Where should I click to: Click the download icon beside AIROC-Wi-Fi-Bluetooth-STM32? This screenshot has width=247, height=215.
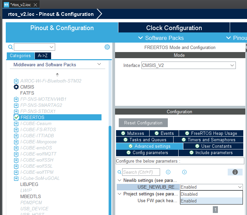tap(16, 81)
